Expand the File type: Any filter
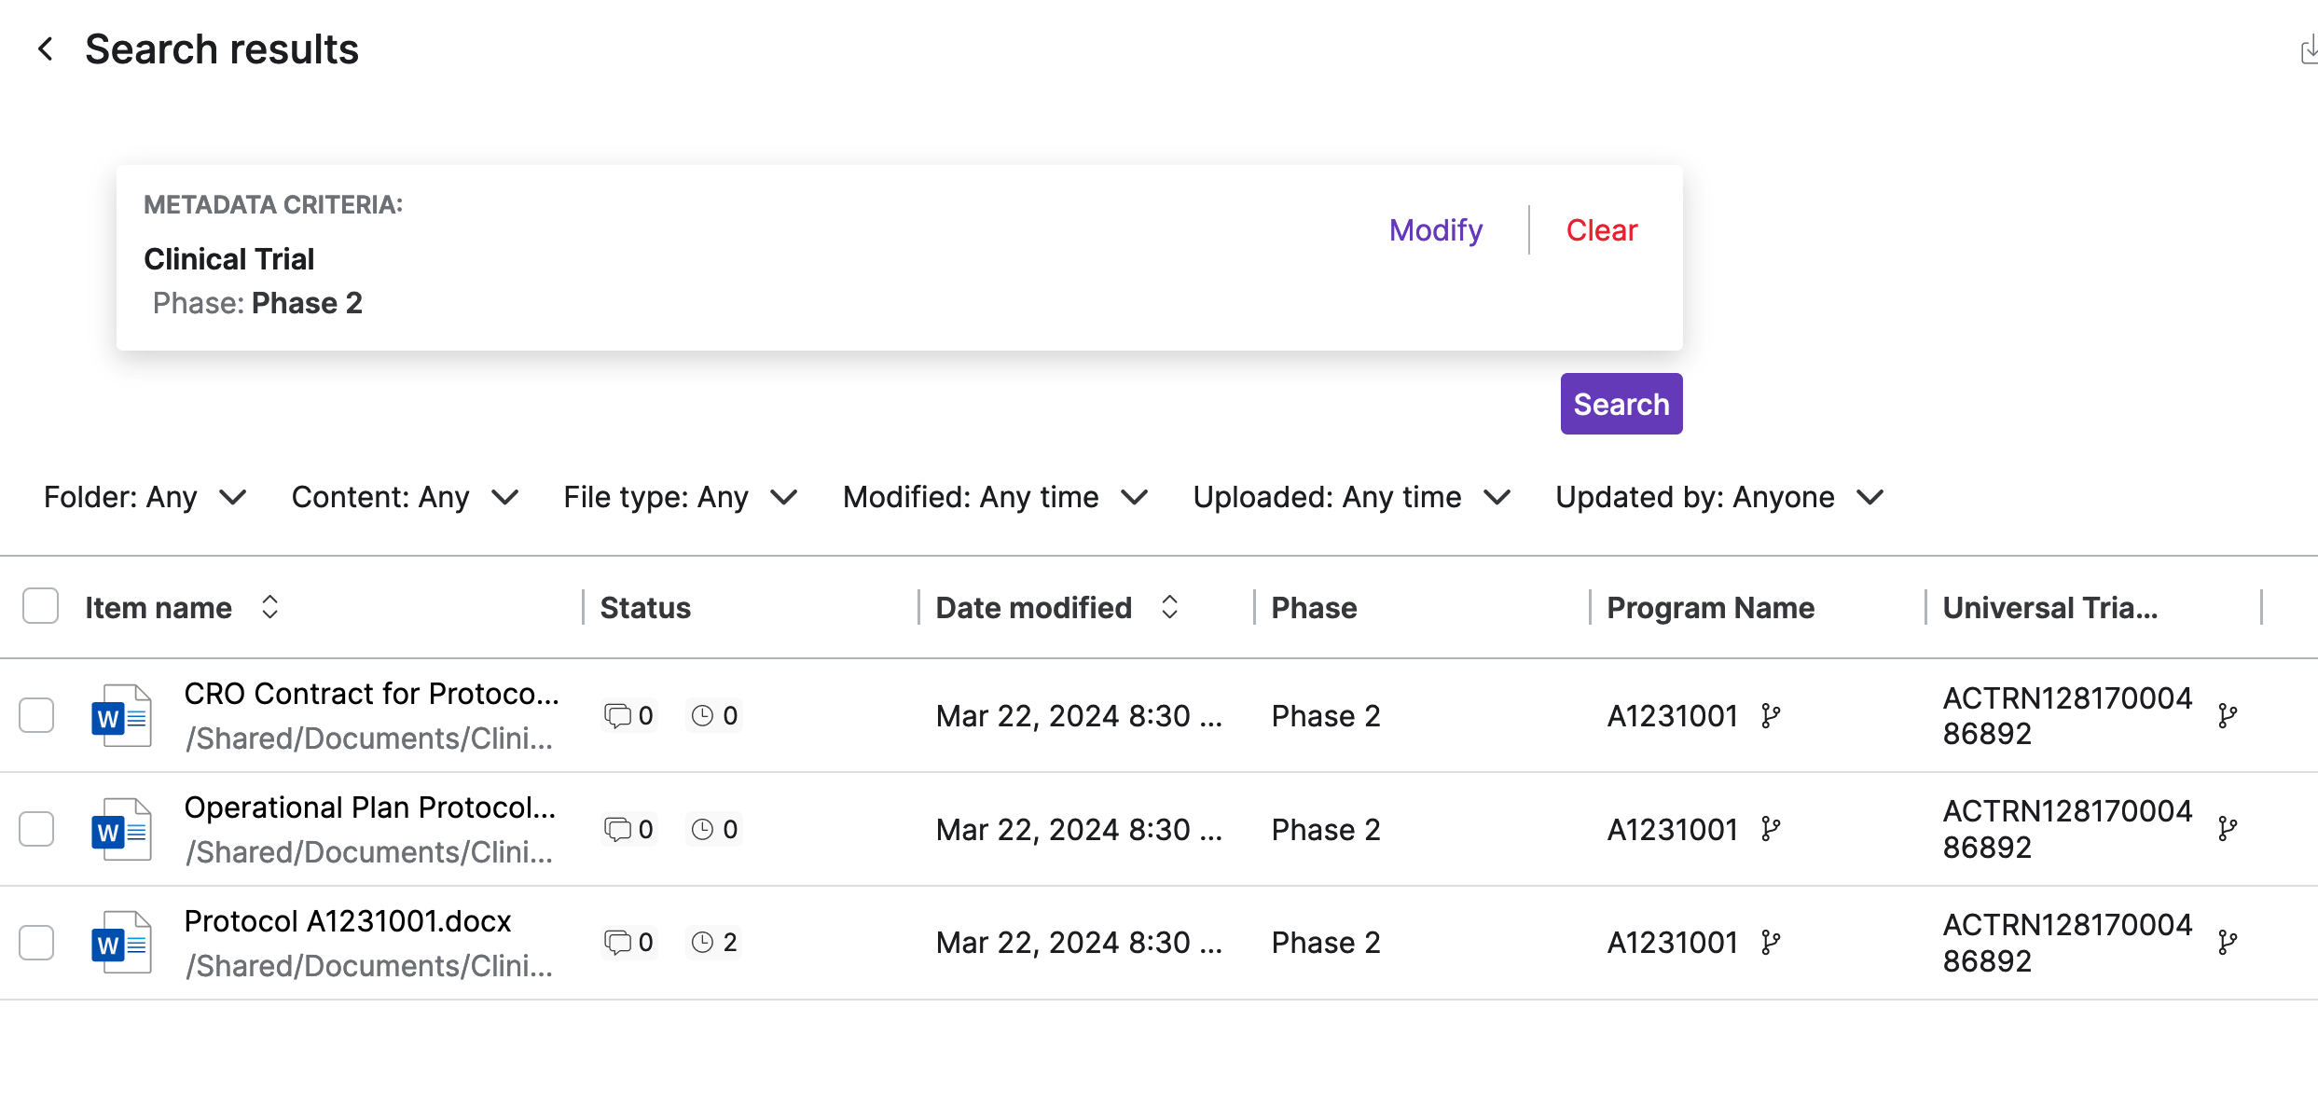The image size is (2318, 1104). click(x=680, y=497)
